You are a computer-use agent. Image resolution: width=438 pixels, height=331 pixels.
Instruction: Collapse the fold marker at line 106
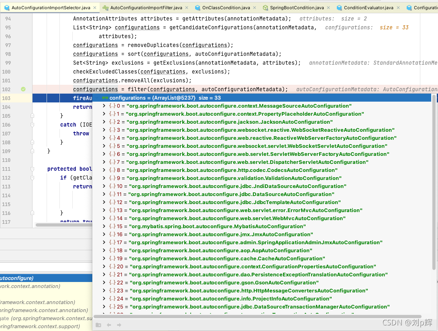(32, 125)
